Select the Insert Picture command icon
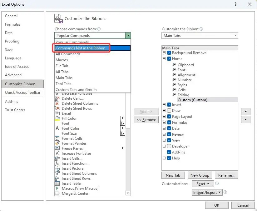257x211 pixels. pos(57,168)
